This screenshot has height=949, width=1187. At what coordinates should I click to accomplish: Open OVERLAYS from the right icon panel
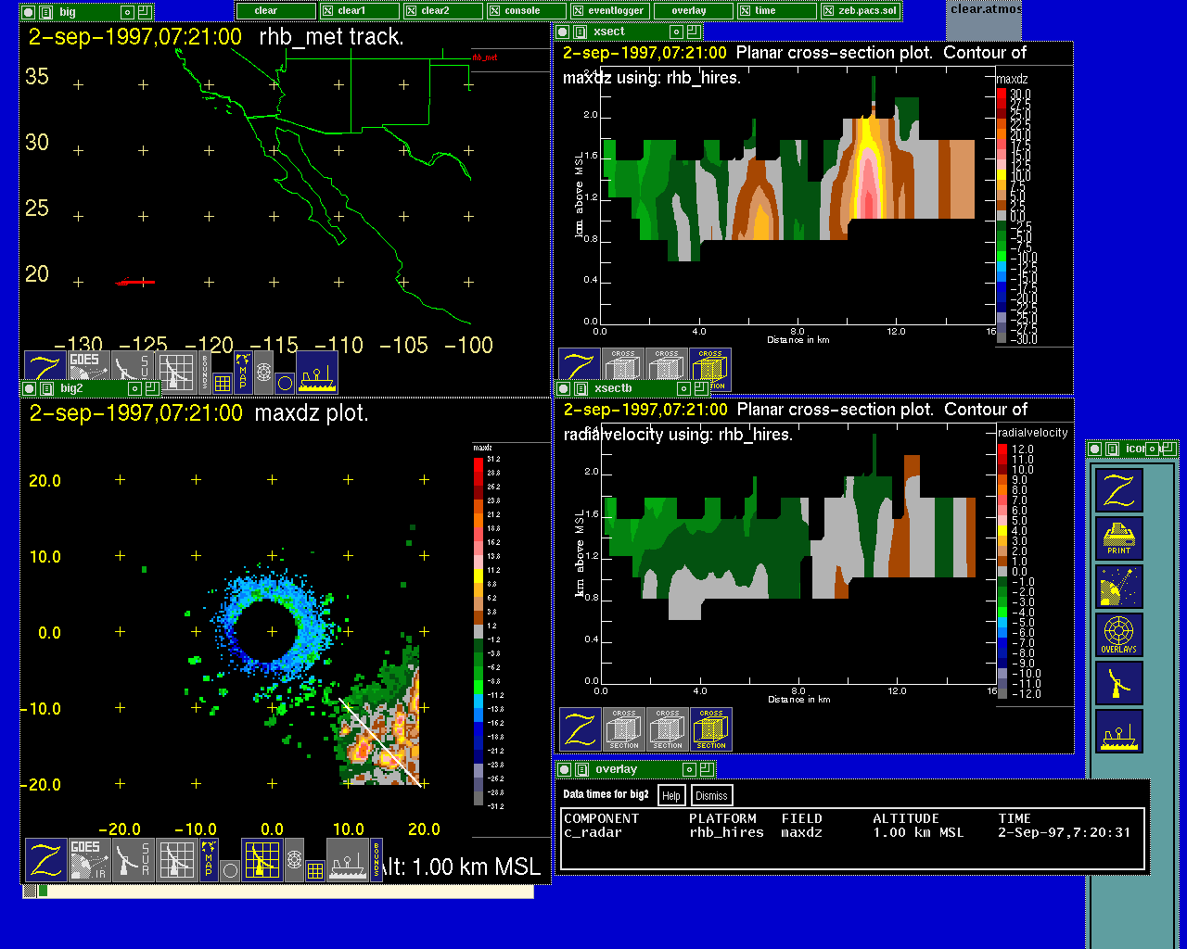[1118, 635]
